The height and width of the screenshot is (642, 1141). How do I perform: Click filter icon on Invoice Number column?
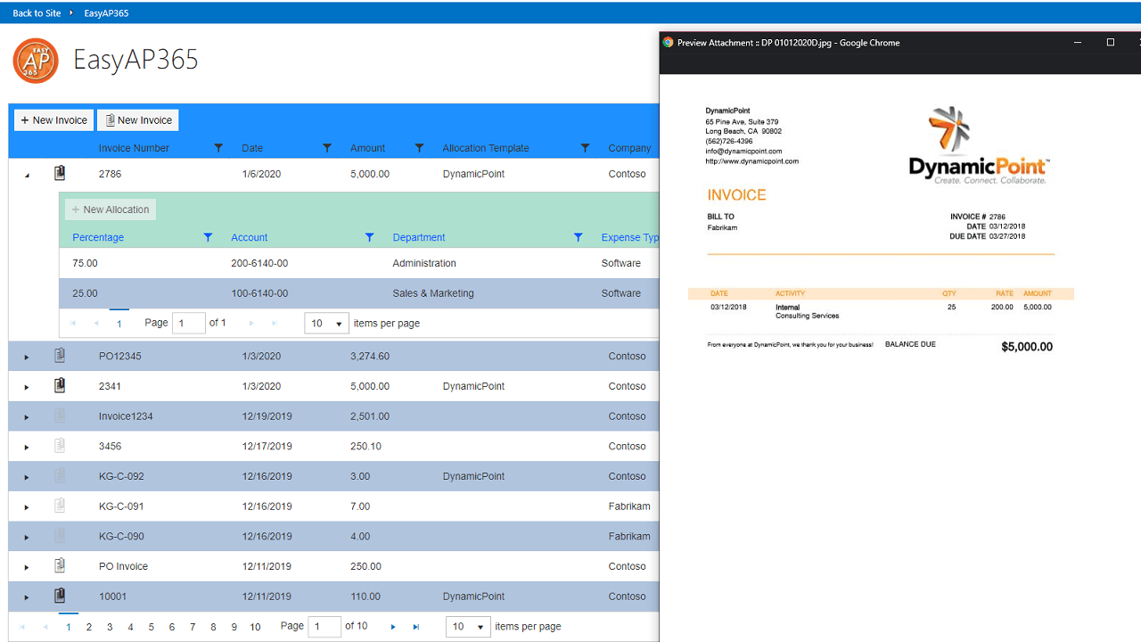[x=219, y=148]
